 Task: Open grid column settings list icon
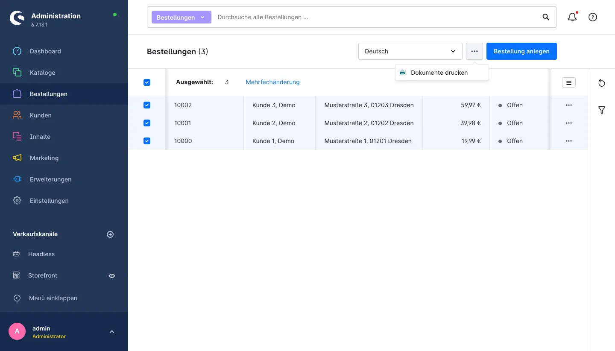(569, 82)
